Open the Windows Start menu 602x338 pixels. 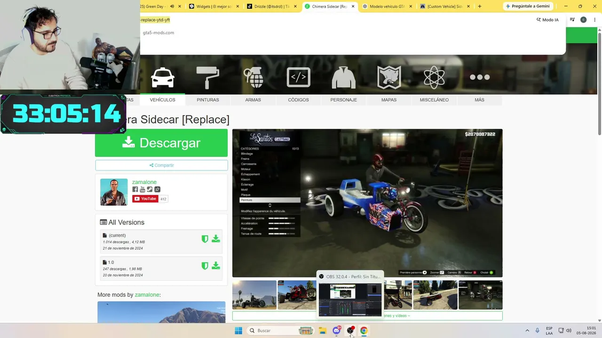238,330
